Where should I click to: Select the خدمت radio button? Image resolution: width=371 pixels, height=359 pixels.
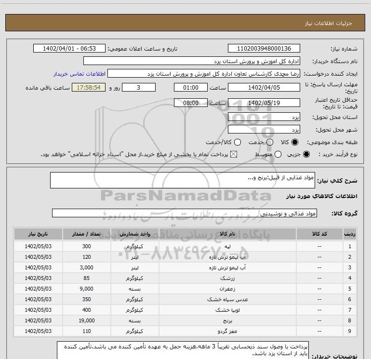270,142
